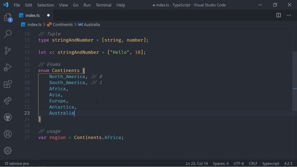Click the editor vertical scrollbar

[295, 81]
